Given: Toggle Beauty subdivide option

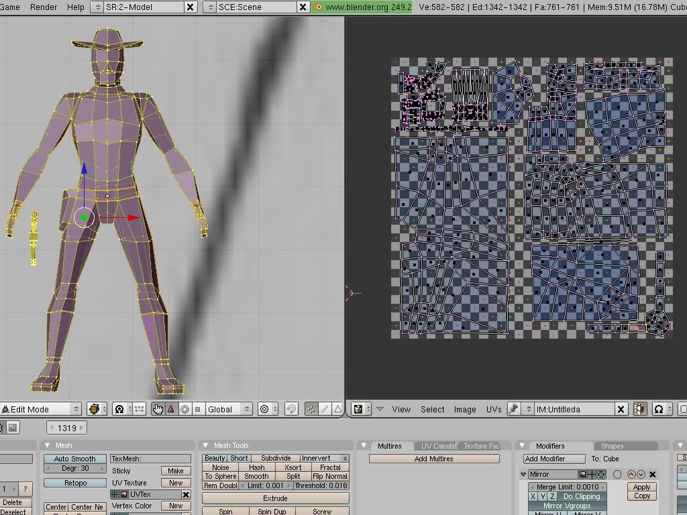Looking at the screenshot, I should [x=215, y=458].
